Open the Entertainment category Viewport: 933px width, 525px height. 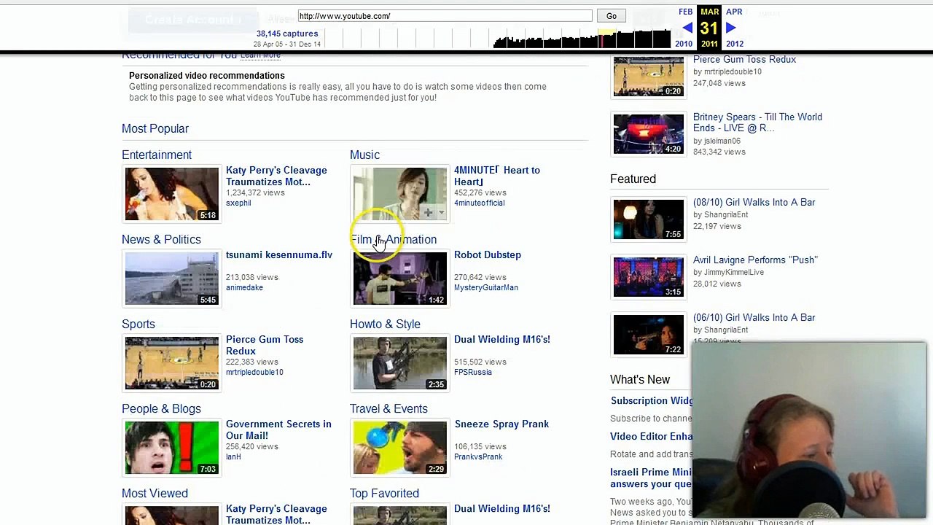click(157, 155)
